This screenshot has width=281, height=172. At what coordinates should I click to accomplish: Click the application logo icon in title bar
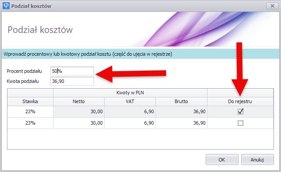(x=6, y=6)
